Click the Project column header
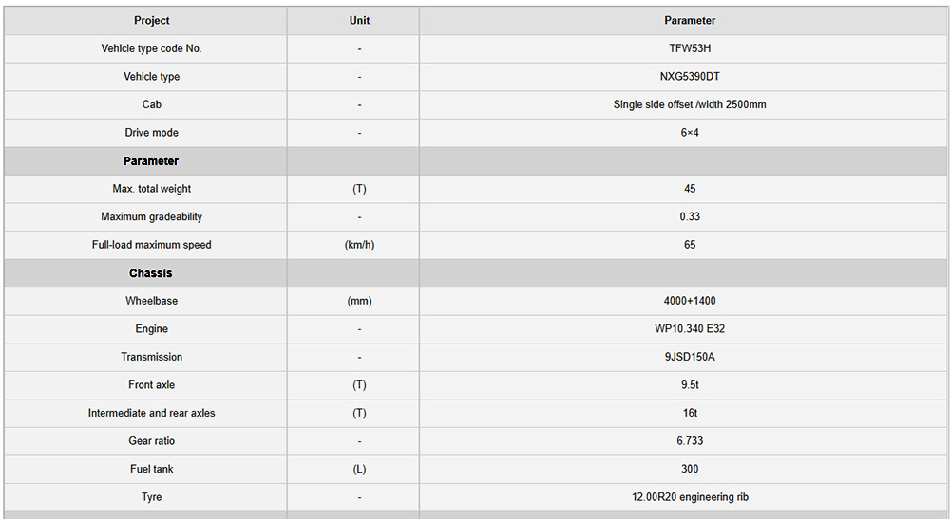Screen dimensions: 950x519 [152, 20]
